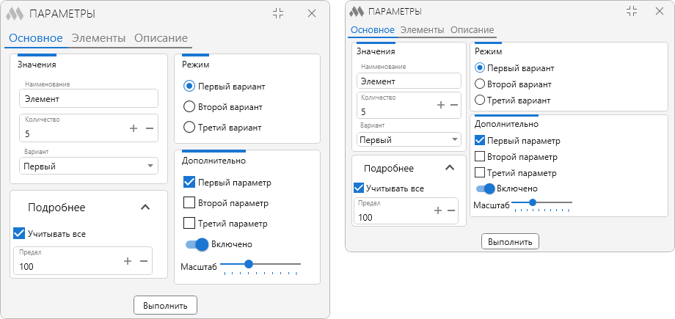Click Предел minus icon in compact dialog
This screenshot has height=319, width=675.
tap(451, 210)
